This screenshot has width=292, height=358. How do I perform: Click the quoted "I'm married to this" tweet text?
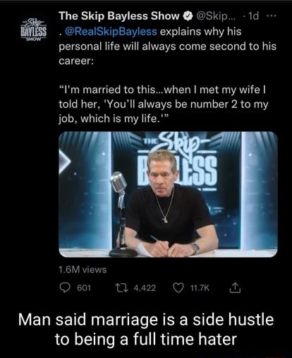[x=164, y=104]
